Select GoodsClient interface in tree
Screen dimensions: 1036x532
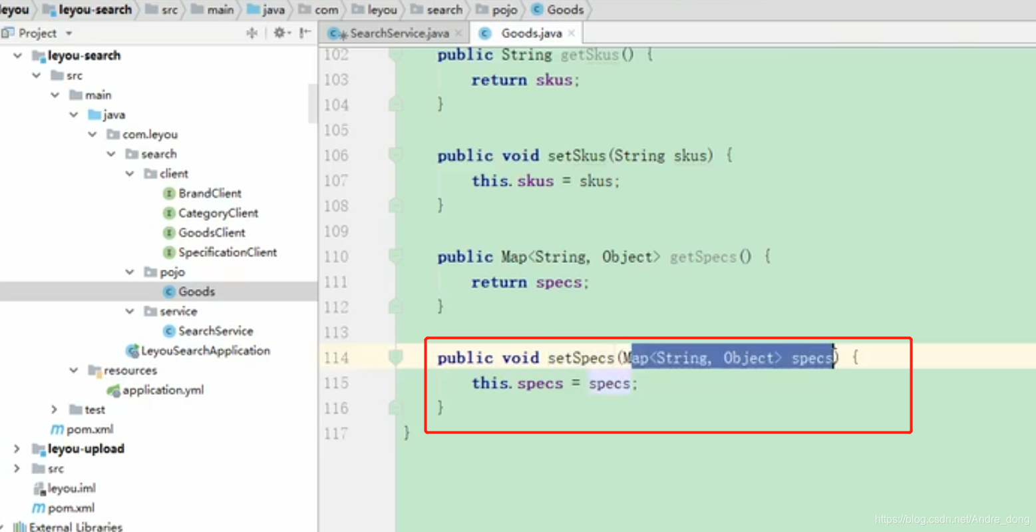(212, 233)
